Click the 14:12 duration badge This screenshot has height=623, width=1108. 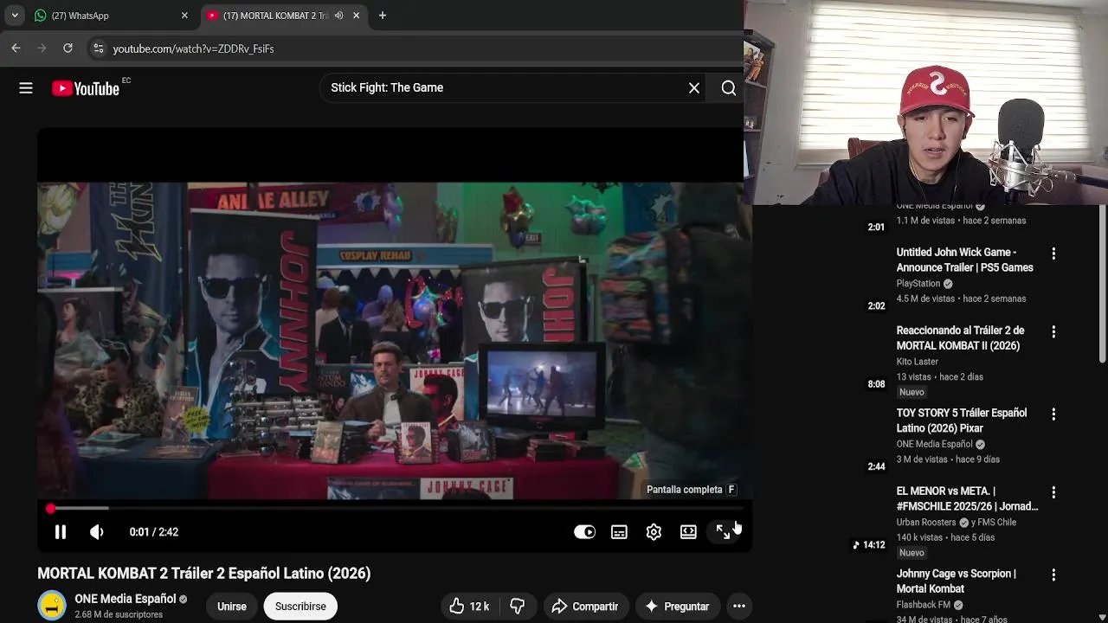pyautogui.click(x=869, y=545)
